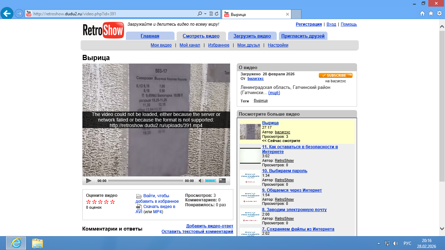
Task: Open the address bar search dropdown arrow
Action: 205,14
